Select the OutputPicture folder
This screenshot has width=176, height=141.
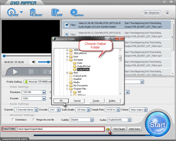[x=84, y=66]
